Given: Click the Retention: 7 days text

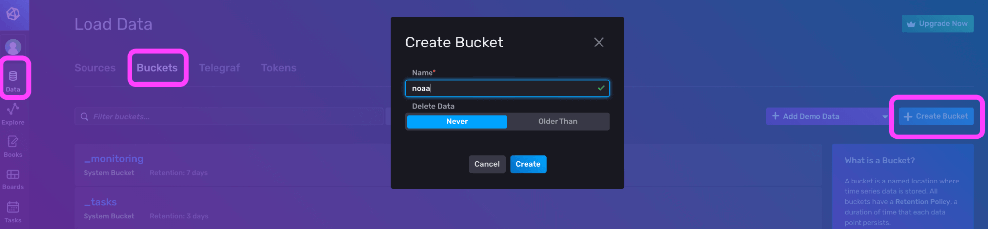Looking at the screenshot, I should (x=178, y=173).
